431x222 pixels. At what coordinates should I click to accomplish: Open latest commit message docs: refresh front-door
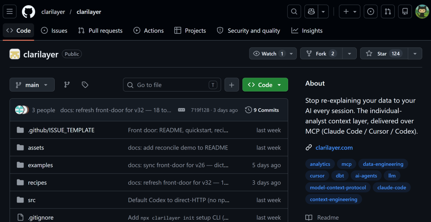(x=116, y=110)
